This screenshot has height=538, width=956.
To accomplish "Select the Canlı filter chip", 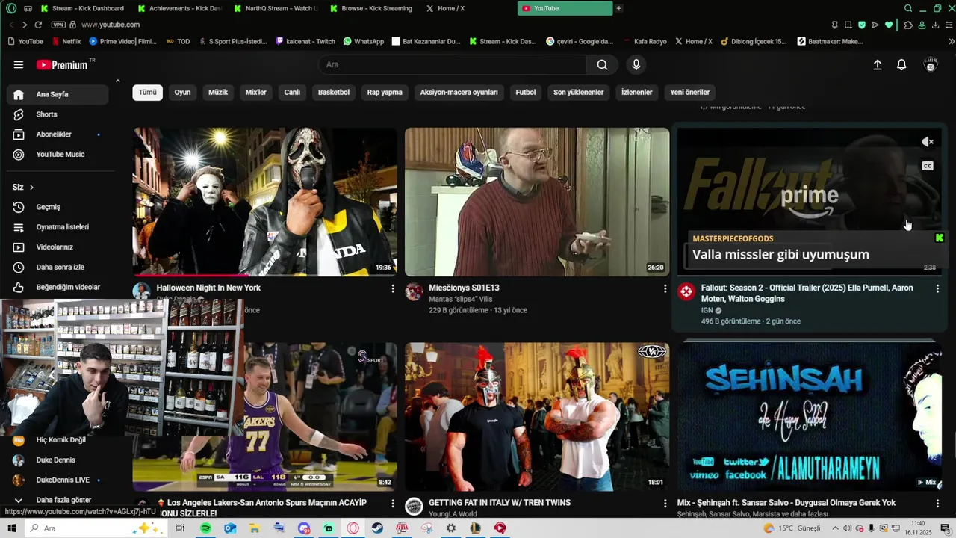I will pos(292,93).
